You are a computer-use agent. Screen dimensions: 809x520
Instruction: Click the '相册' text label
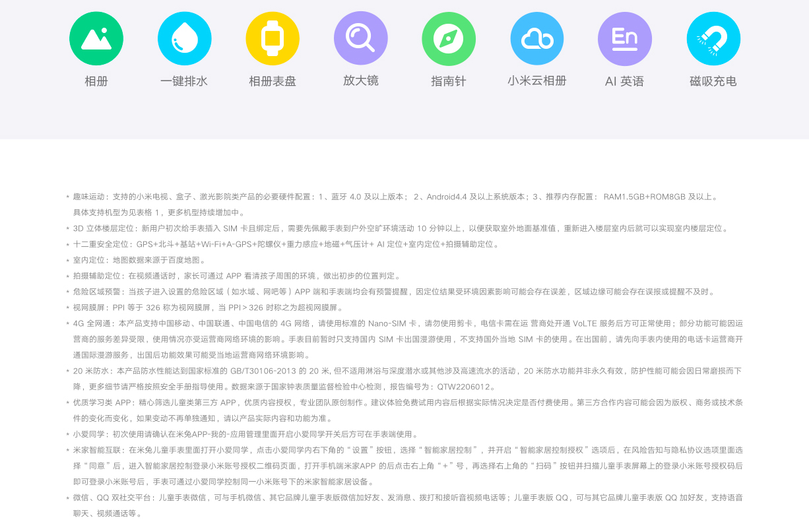click(96, 82)
